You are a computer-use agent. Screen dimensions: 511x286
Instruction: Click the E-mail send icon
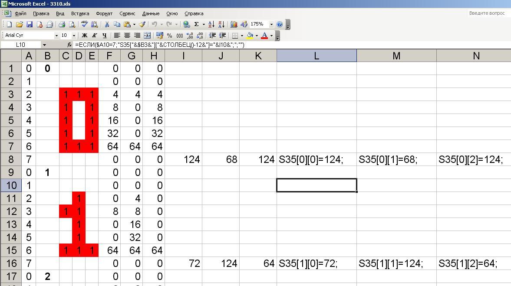pyautogui.click(x=49, y=24)
